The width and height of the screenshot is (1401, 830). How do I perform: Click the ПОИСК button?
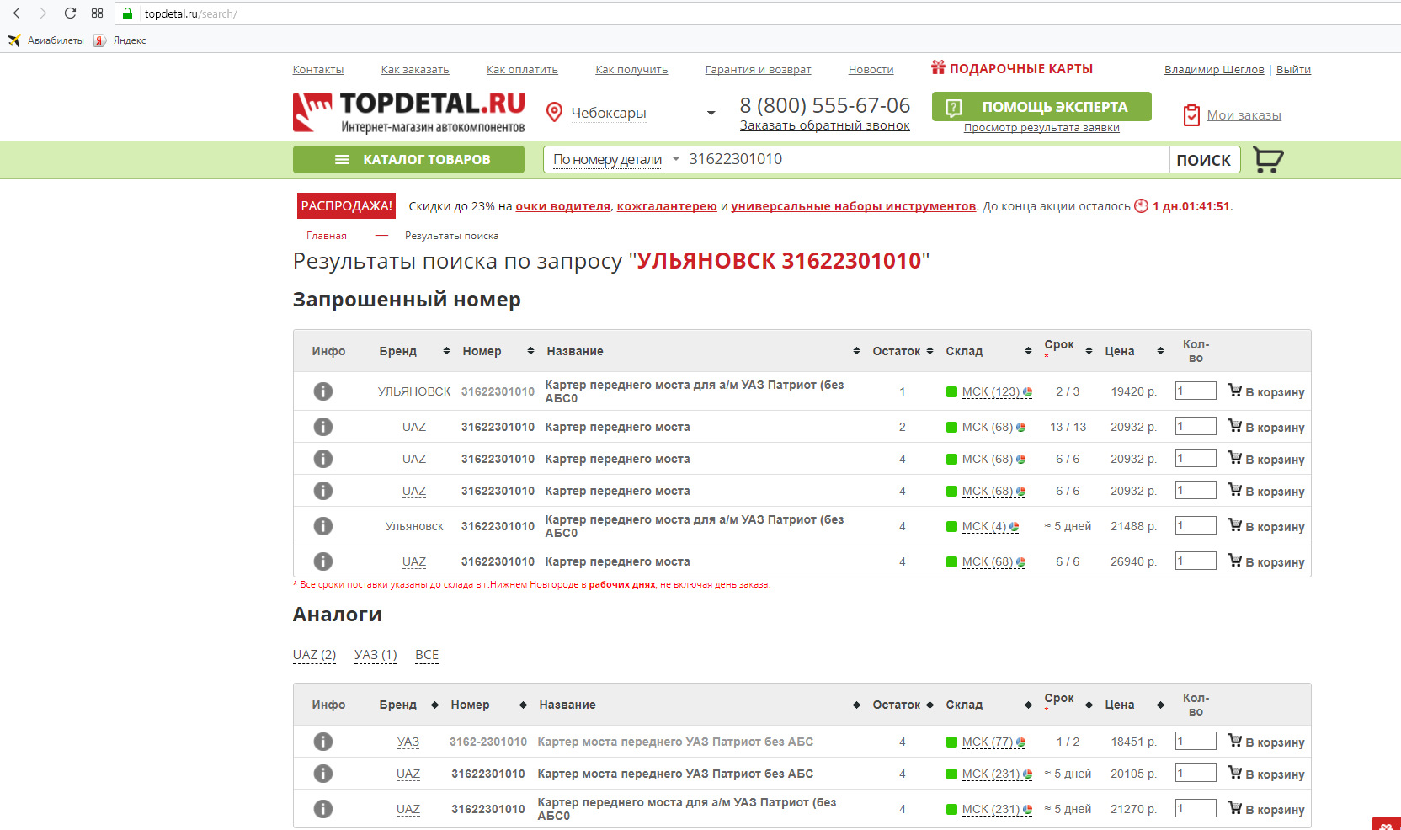click(1204, 159)
